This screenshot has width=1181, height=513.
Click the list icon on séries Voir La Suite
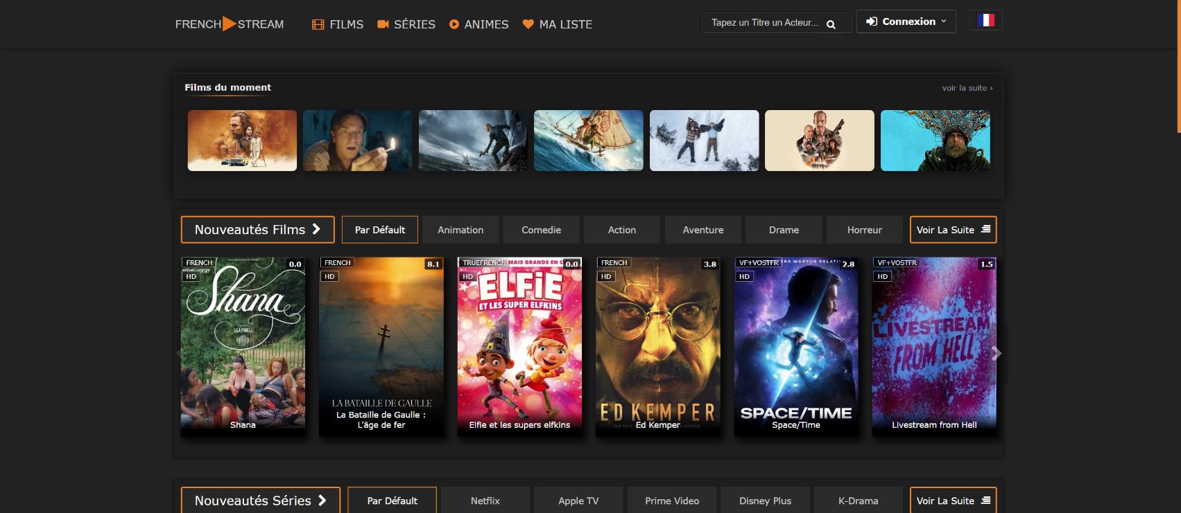985,500
